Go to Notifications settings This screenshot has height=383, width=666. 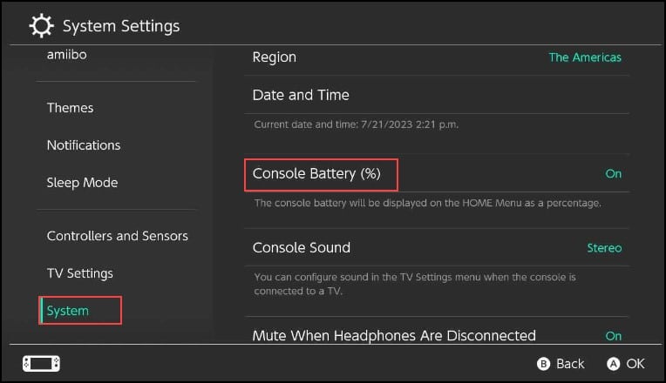[84, 145]
